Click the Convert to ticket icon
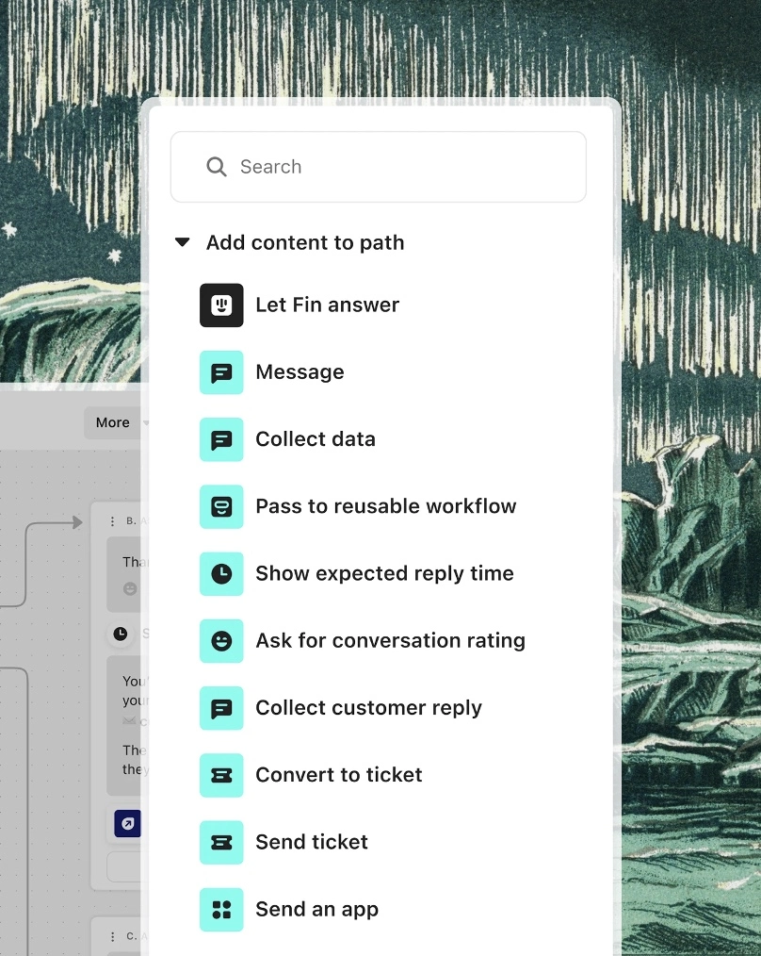 pos(221,775)
